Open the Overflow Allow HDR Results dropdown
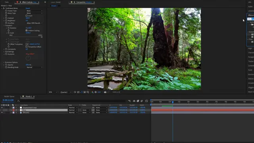This screenshot has height=143, width=254. click(x=35, y=23)
